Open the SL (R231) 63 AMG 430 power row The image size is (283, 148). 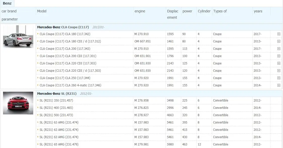(59, 137)
